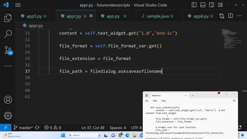Toggle primary side bar layout icon

(x=194, y=5)
